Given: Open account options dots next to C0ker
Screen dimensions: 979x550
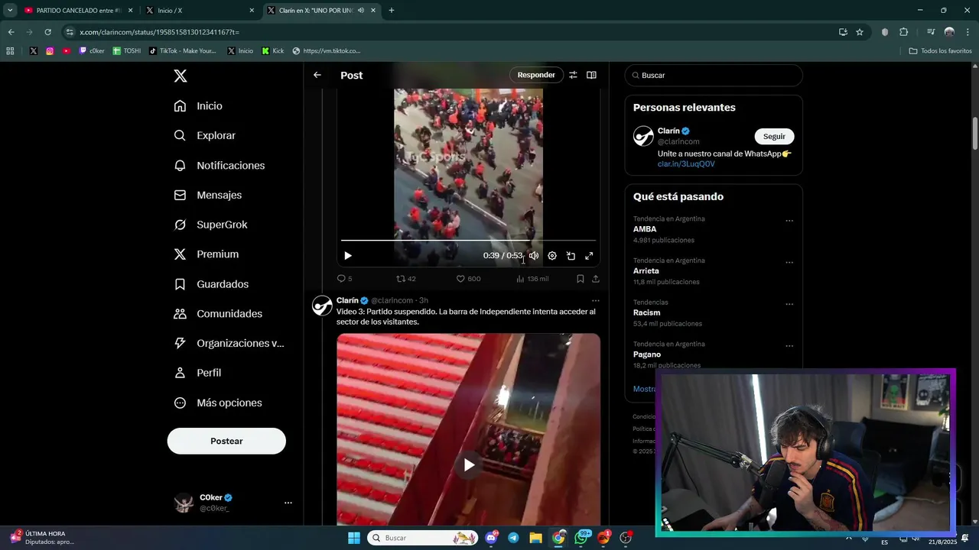Looking at the screenshot, I should (288, 503).
